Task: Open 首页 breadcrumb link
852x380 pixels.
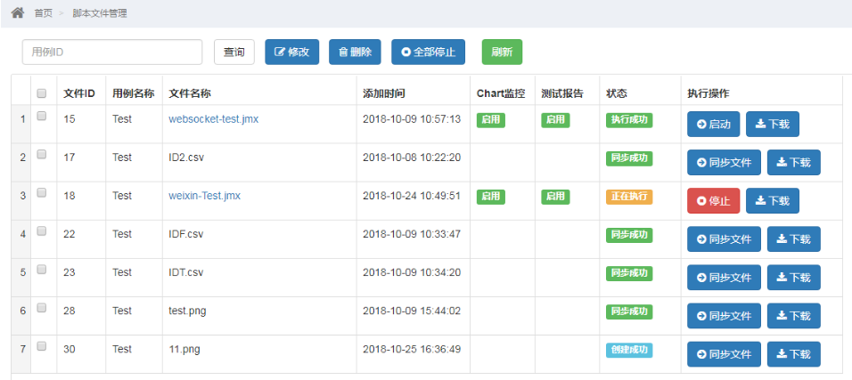Action: click(44, 13)
